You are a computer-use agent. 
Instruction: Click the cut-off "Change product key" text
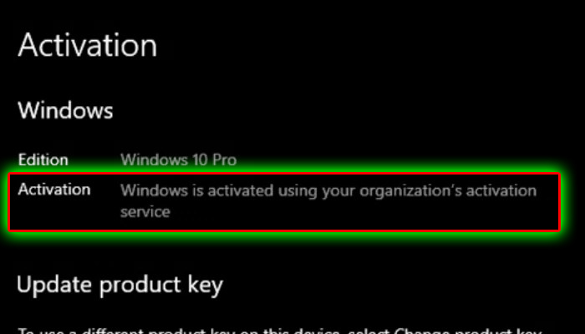(x=468, y=331)
